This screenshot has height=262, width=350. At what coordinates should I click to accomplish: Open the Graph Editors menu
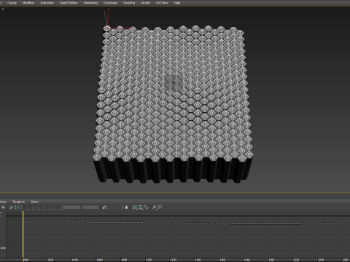click(x=69, y=3)
